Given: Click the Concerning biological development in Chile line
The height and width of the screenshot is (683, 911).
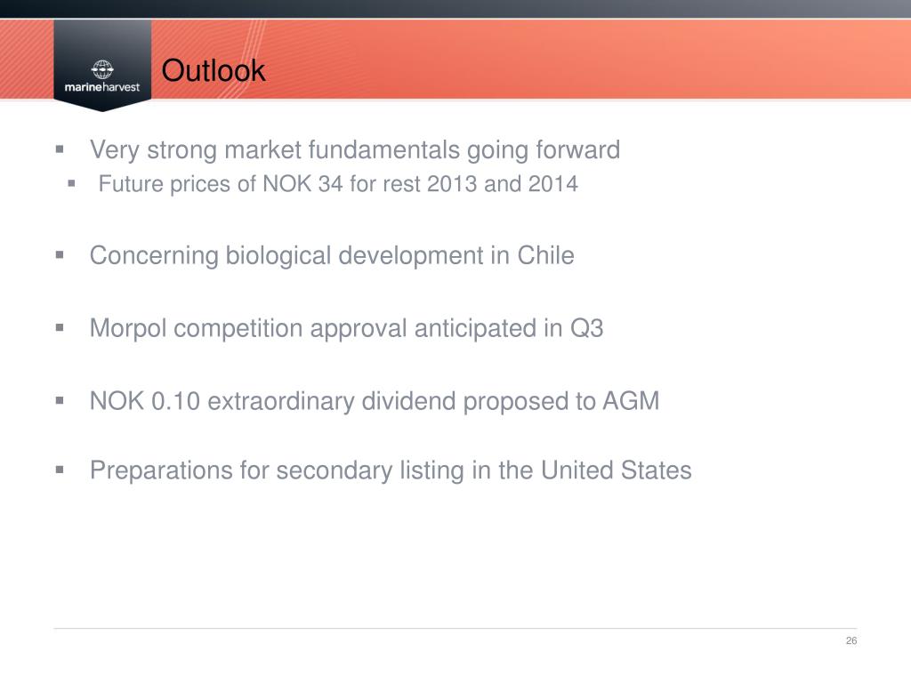Looking at the screenshot, I should tap(332, 256).
